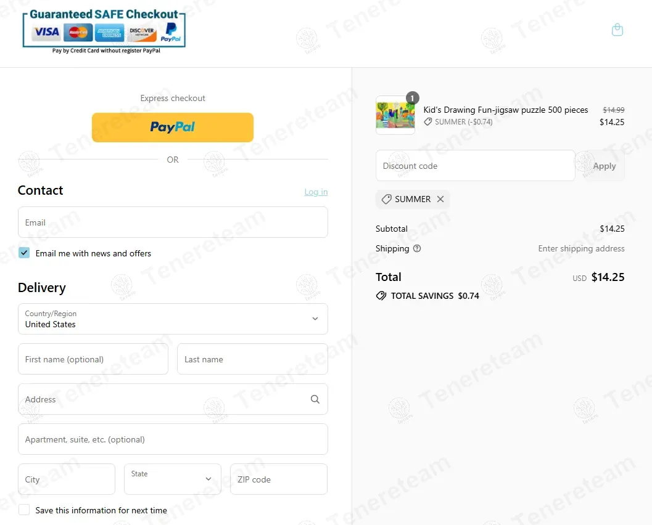Click the puzzle product thumbnail

[395, 115]
